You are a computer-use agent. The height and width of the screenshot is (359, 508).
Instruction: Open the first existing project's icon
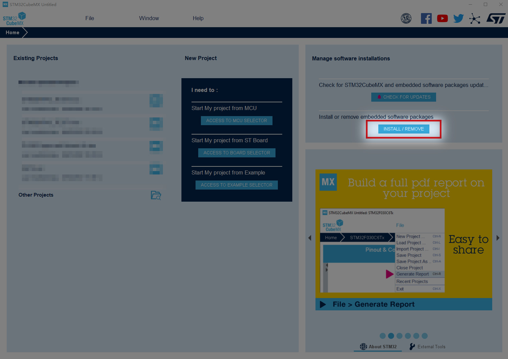[156, 101]
